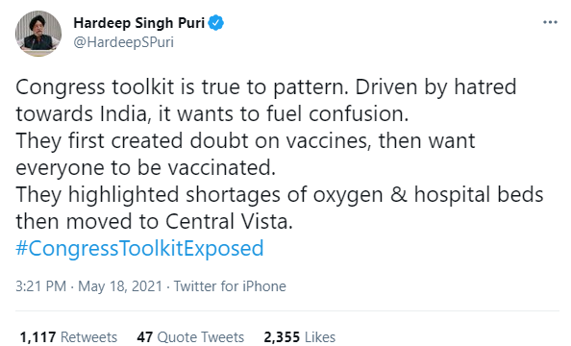The image size is (571, 346).
Task: Open the @HardeepSPuri handle link
Action: tap(123, 42)
